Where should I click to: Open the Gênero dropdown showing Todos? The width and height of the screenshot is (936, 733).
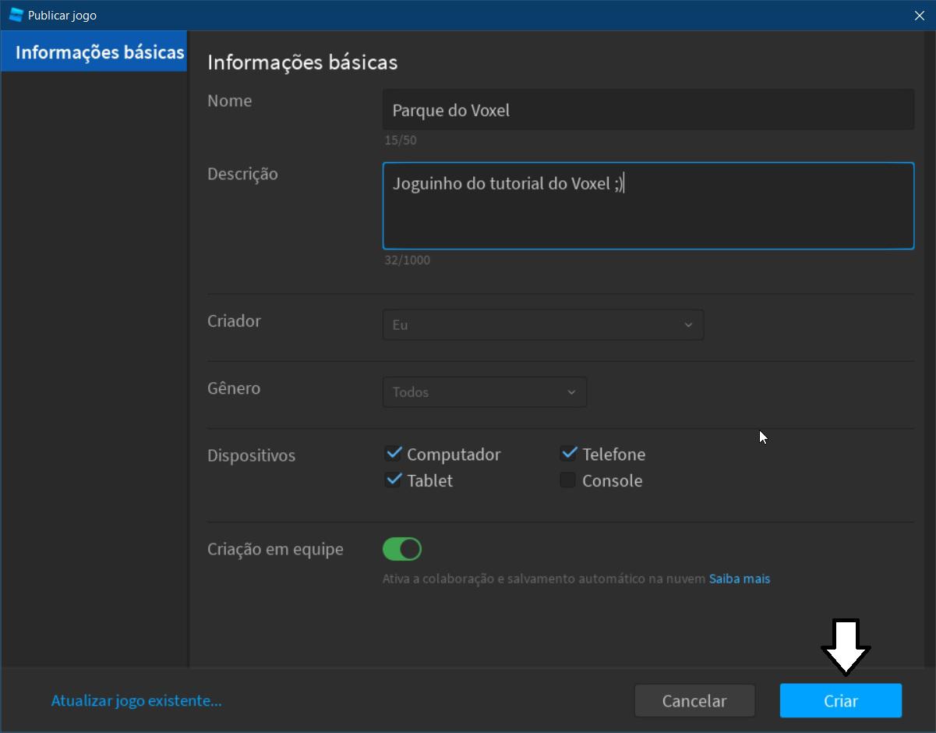[x=485, y=392]
